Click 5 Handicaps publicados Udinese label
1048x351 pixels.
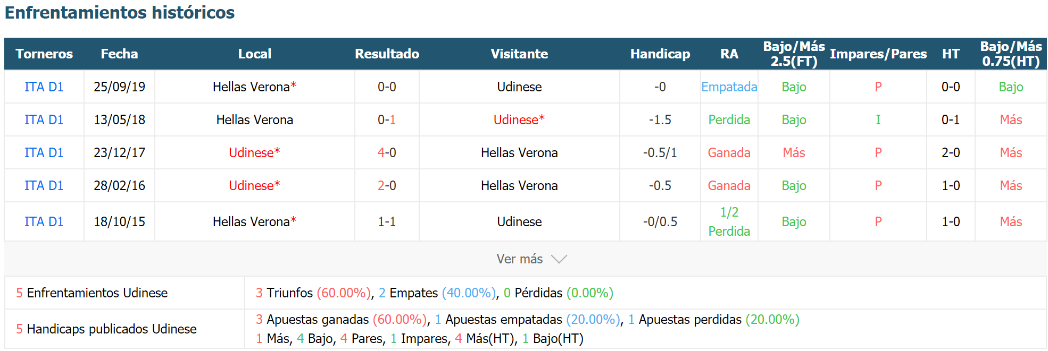(106, 329)
